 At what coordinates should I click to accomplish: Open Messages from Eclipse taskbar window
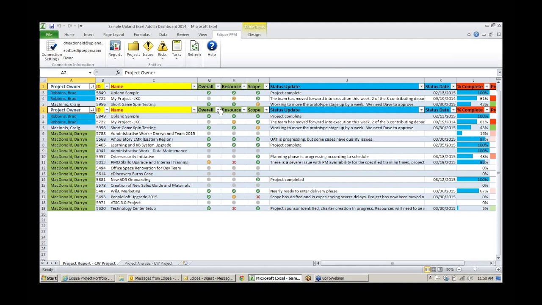154,278
